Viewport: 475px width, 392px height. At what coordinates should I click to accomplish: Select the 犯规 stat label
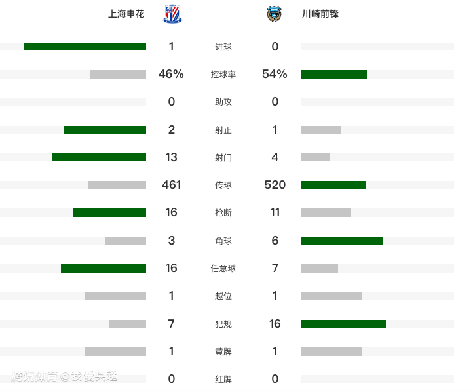pos(223,324)
